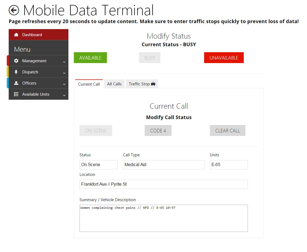Click the Call Type field
Image resolution: width=307 pixels, height=252 pixels.
click(x=163, y=165)
